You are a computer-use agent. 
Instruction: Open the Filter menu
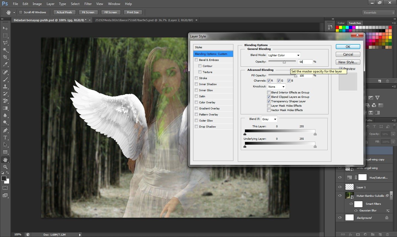click(88, 4)
